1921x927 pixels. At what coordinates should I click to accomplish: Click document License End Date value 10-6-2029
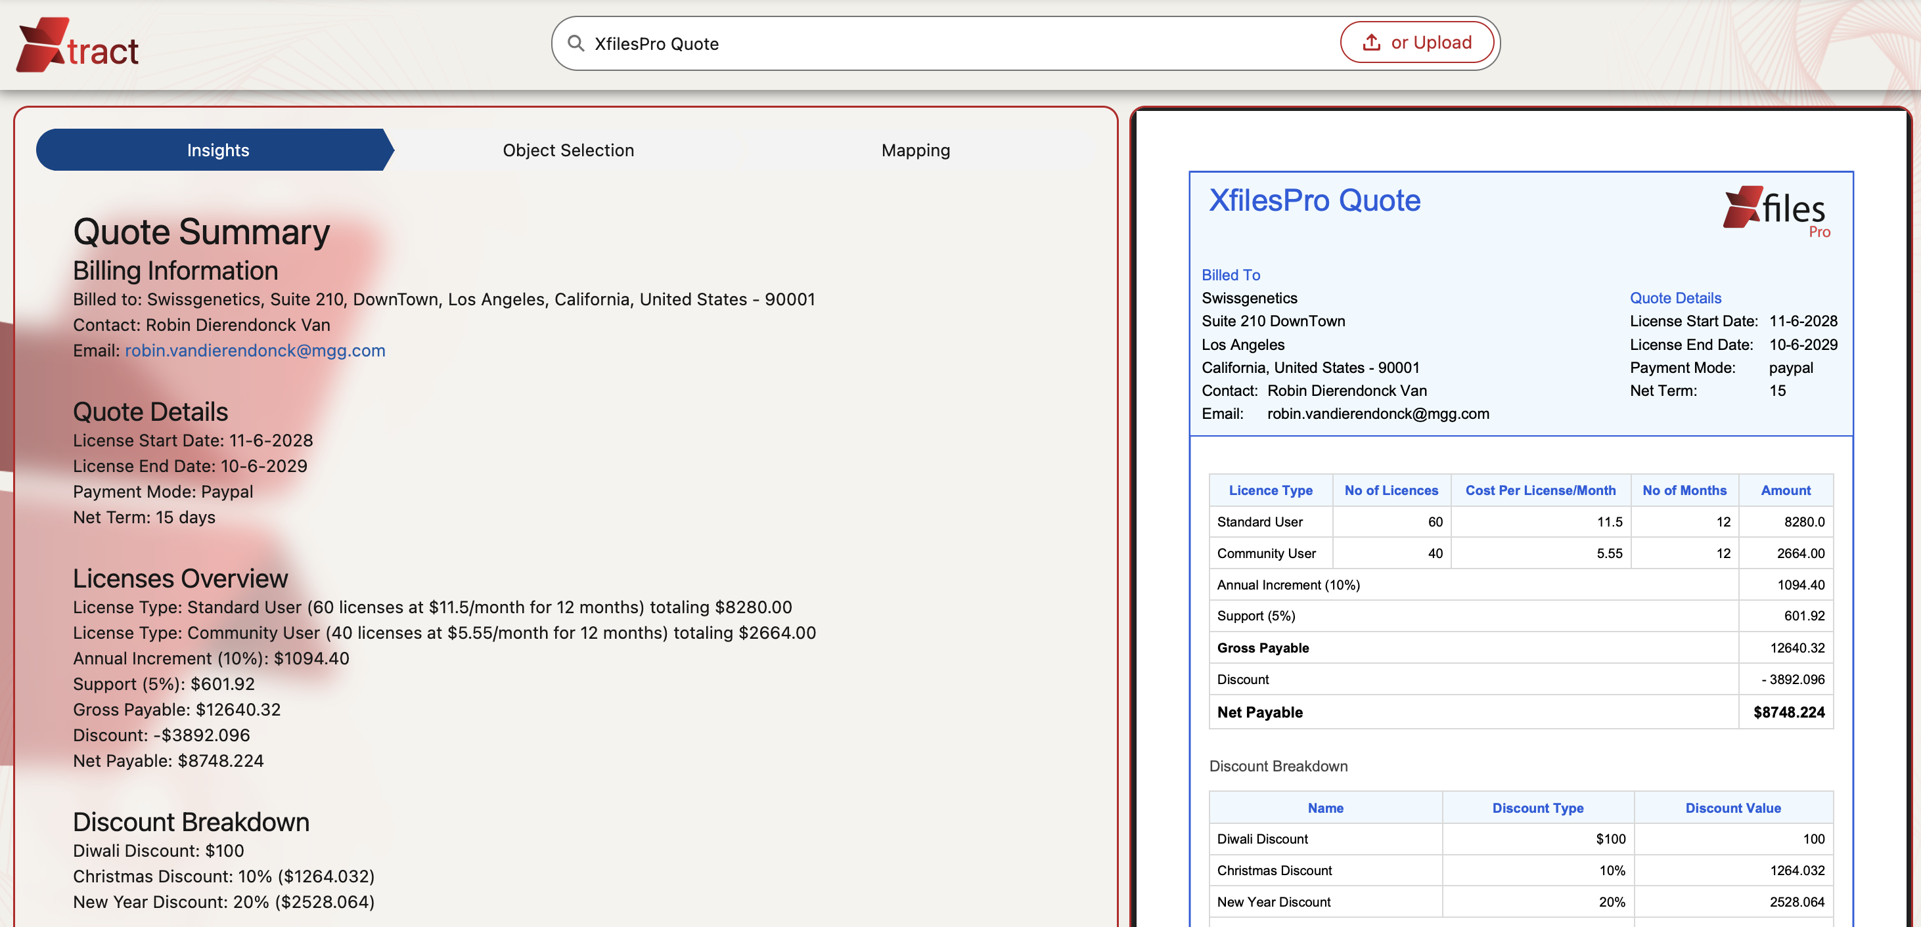(x=1803, y=345)
